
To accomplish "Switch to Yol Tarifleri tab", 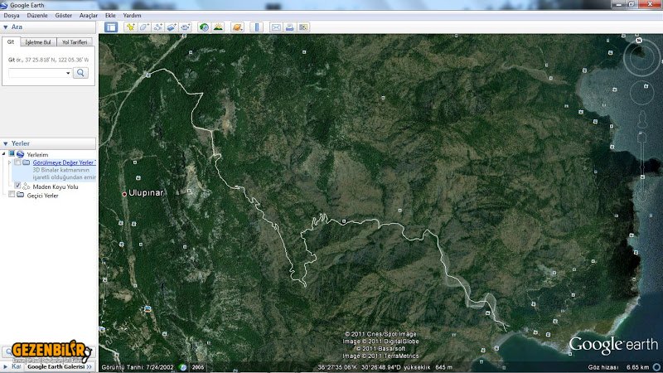I will point(75,42).
